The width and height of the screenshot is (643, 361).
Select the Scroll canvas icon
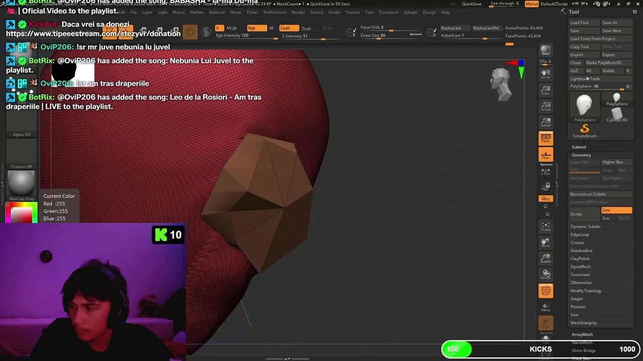pyautogui.click(x=546, y=74)
